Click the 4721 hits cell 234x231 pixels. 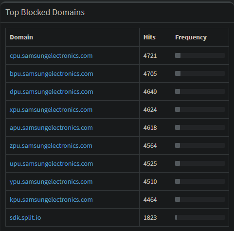[x=150, y=56]
